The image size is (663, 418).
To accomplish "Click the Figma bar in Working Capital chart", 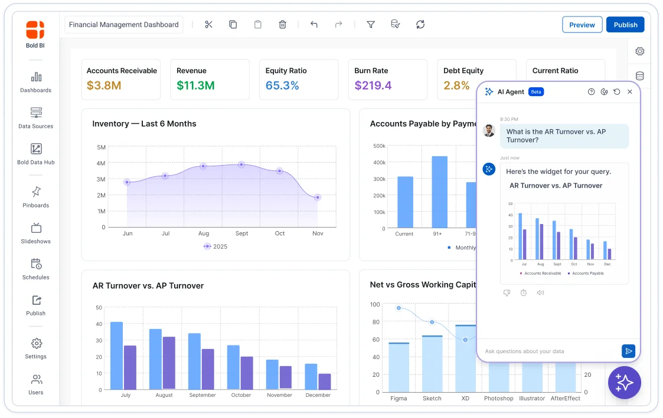I will pyautogui.click(x=399, y=367).
